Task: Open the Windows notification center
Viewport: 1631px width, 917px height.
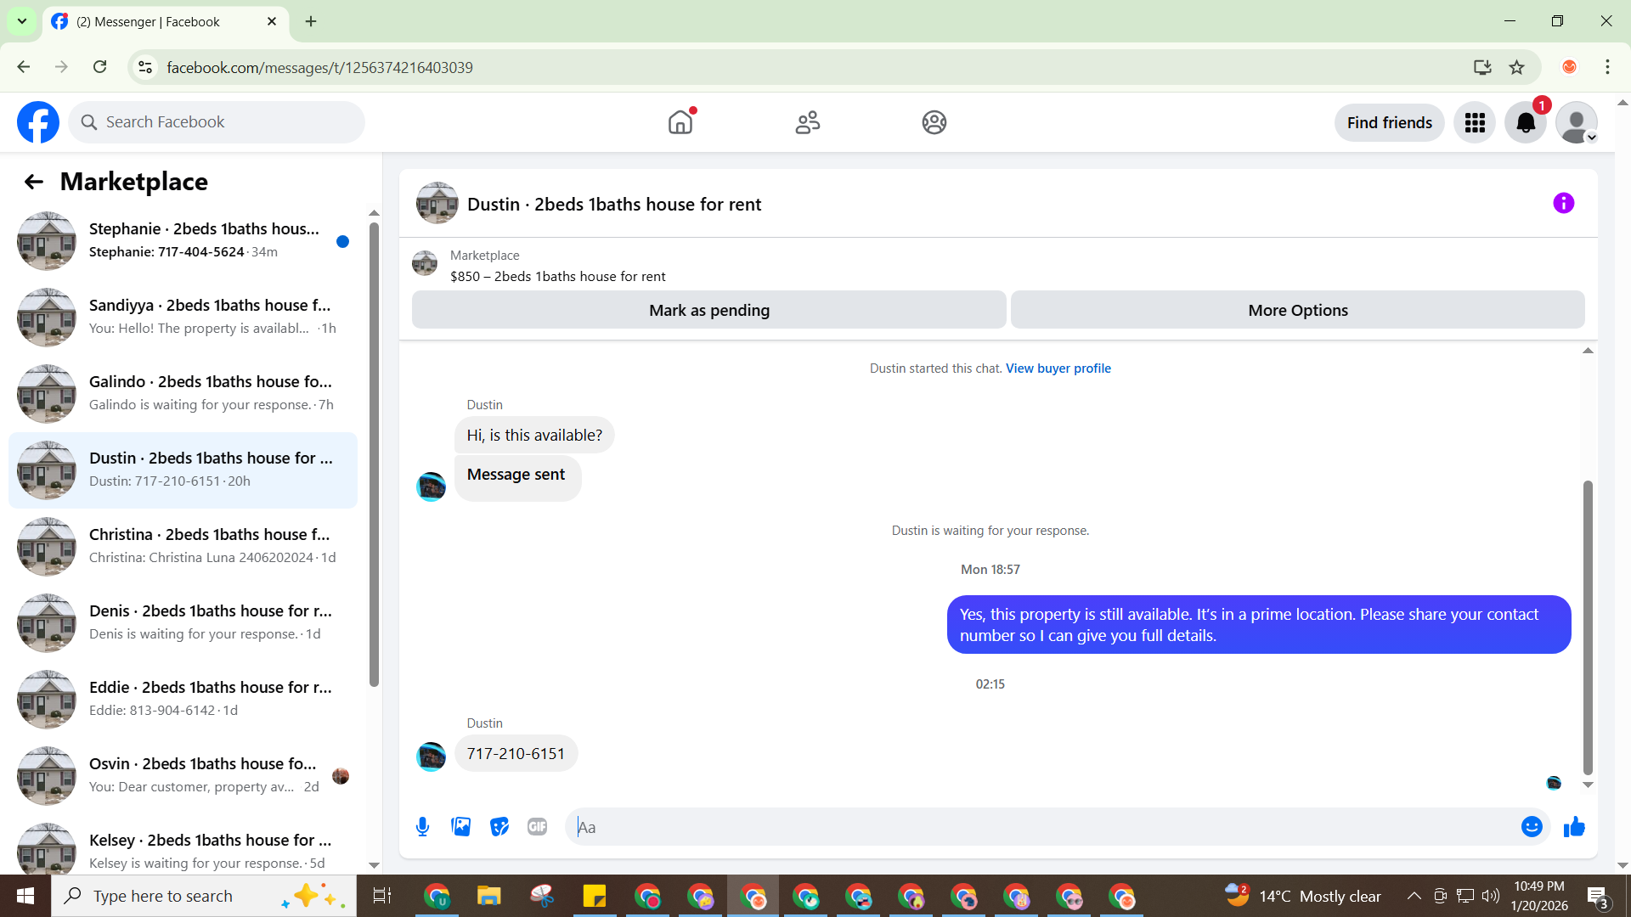Action: pos(1597,897)
